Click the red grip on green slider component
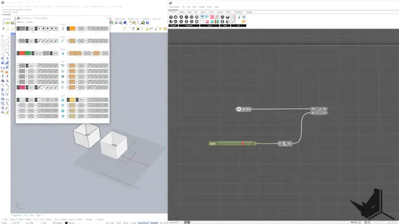This screenshot has height=224, width=399. 243,144
